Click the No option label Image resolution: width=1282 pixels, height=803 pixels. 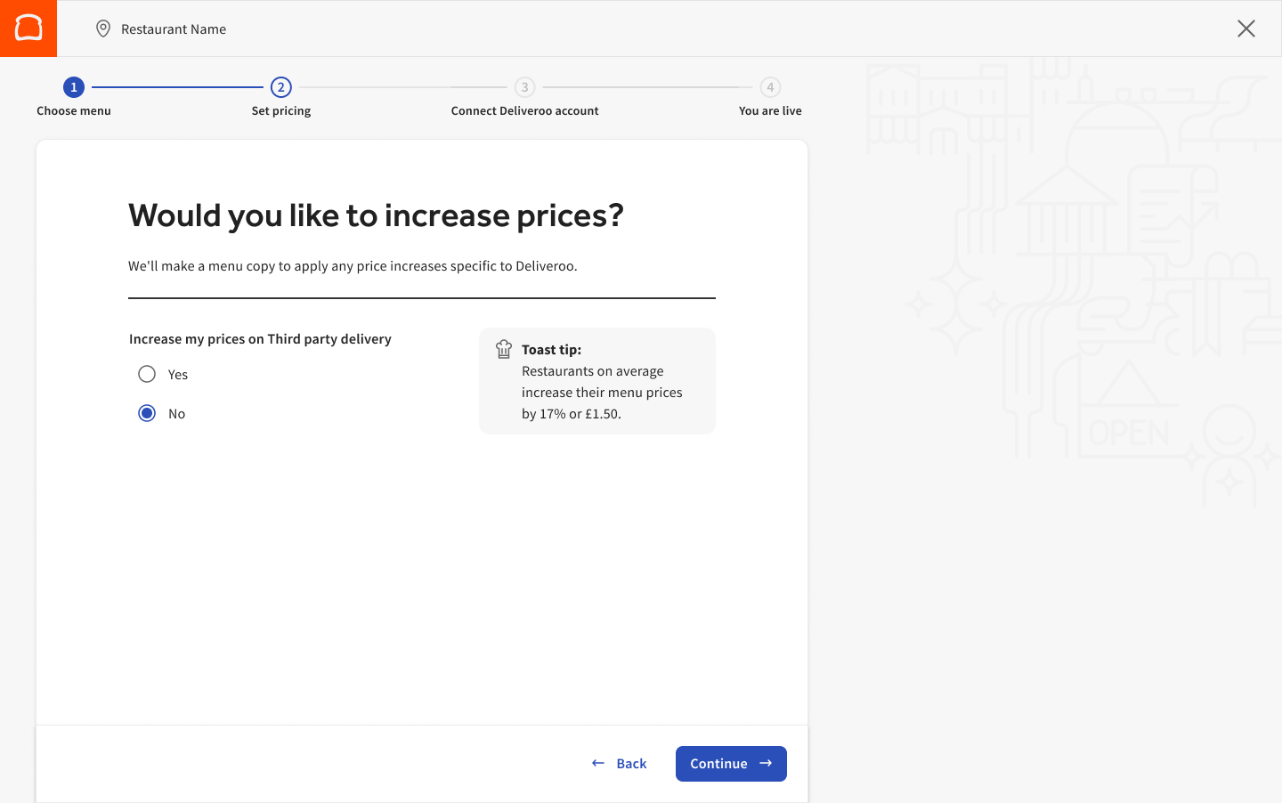pos(177,414)
